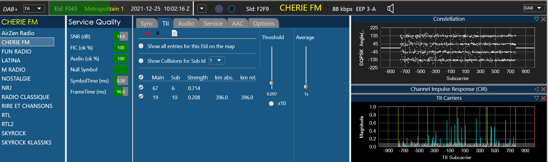Start recording with the top red record button
The height and width of the screenshot is (162, 548).
tap(219, 9)
